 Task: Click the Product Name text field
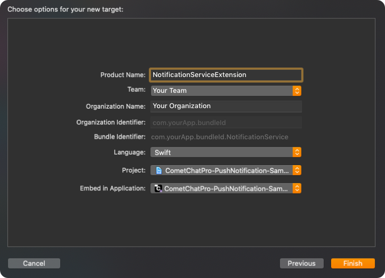click(x=226, y=75)
